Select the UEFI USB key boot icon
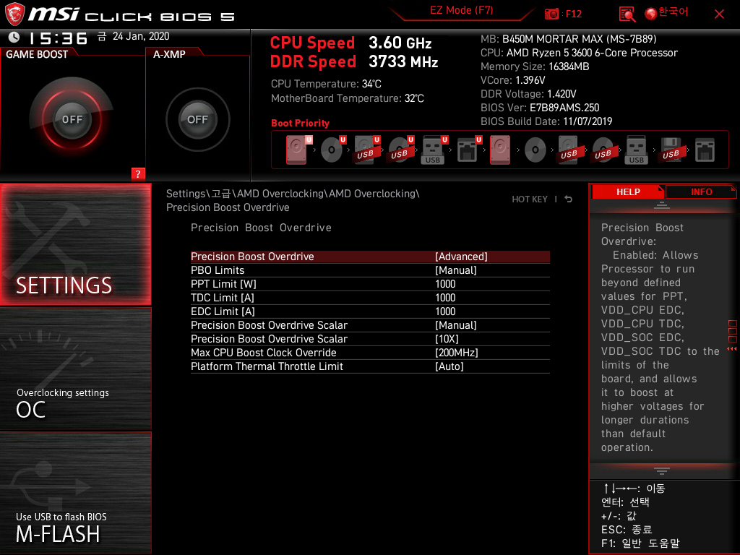This screenshot has height=555, width=740. [x=434, y=150]
